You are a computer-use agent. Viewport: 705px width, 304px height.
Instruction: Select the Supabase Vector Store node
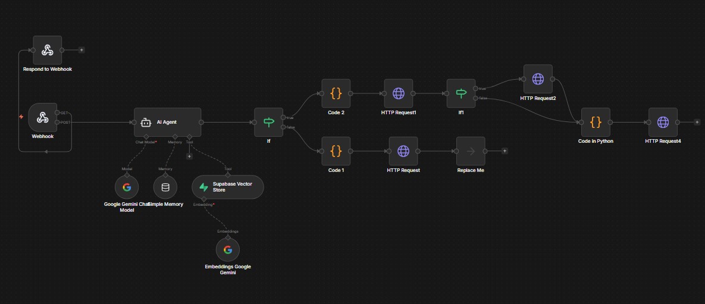point(227,187)
